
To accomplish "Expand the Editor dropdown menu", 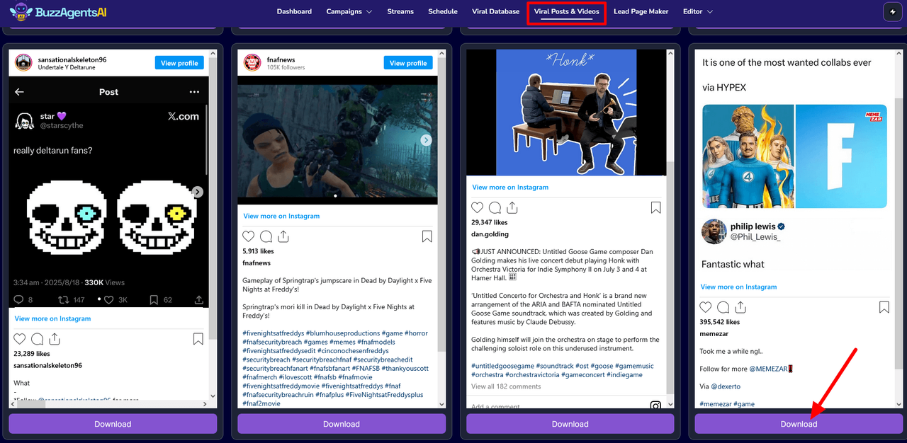I will click(x=698, y=11).
